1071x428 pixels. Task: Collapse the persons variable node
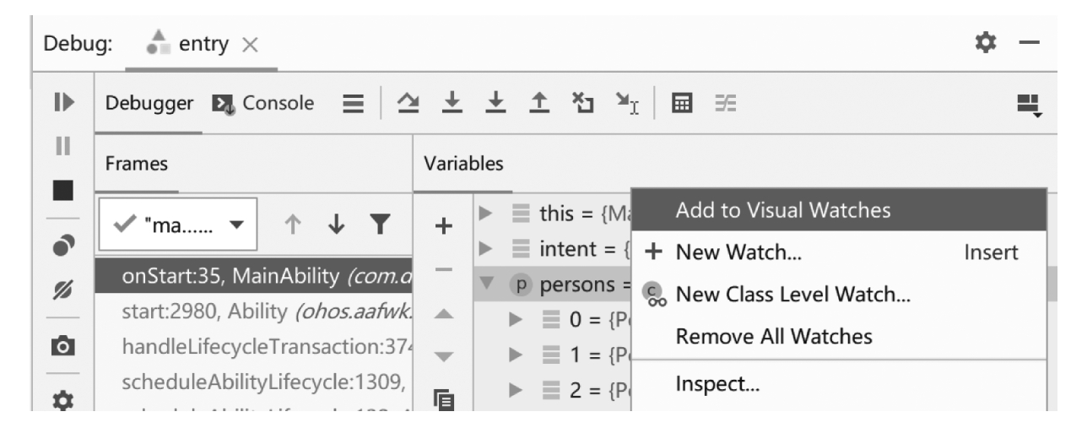tap(484, 284)
